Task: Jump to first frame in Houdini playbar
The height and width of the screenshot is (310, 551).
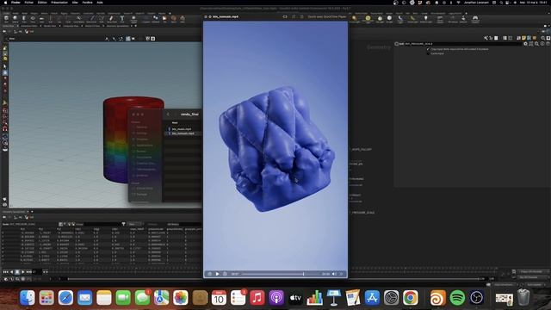Action: [x=5, y=272]
